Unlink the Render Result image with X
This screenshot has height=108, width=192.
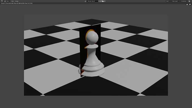tap(105, 1)
